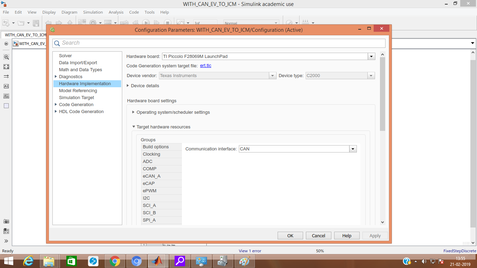Click the Image icon in left palette
Image resolution: width=477 pixels, height=268 pixels.
click(6, 96)
